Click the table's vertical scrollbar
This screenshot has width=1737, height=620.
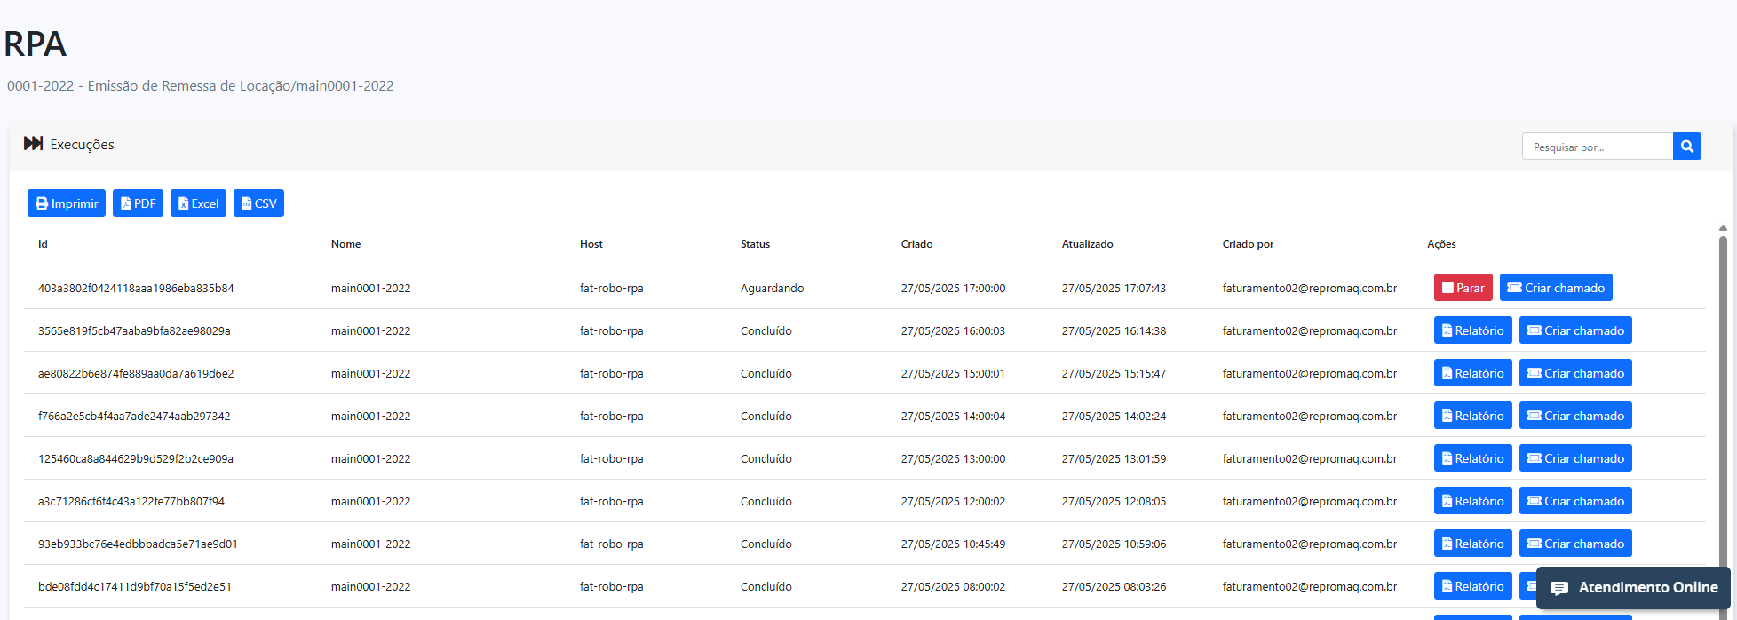coord(1723,400)
